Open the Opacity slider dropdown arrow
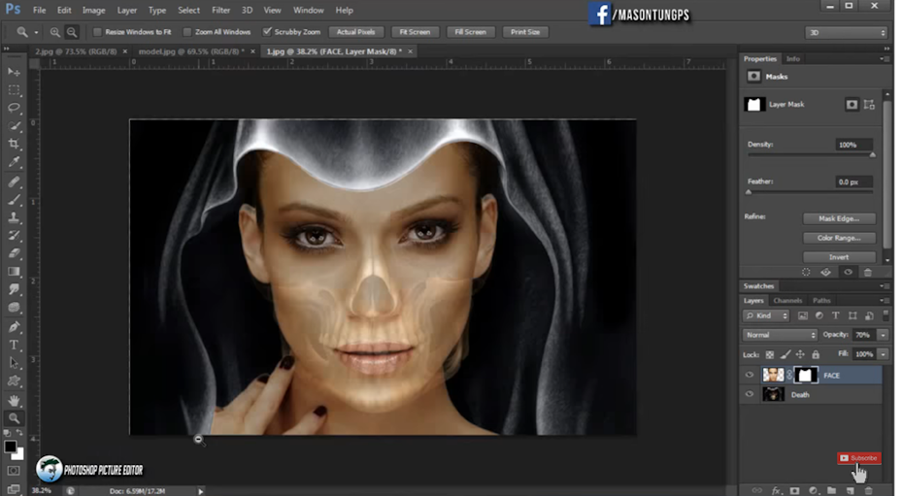Screen dimensions: 903x496 (883, 335)
